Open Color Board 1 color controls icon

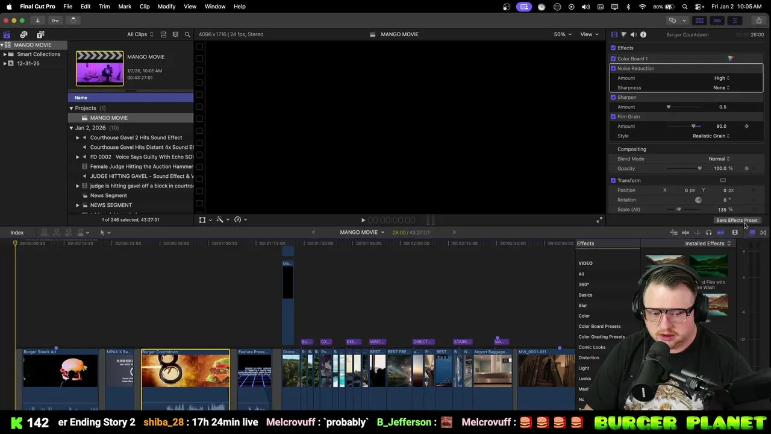point(731,58)
